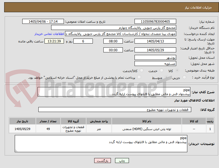Screen dimensions: 219x168
Task: Click the unit cell متر
Action: tap(99, 129)
